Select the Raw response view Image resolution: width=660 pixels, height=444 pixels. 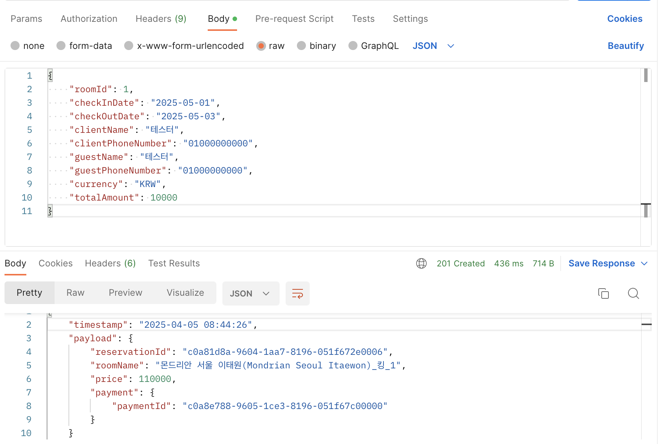click(75, 293)
